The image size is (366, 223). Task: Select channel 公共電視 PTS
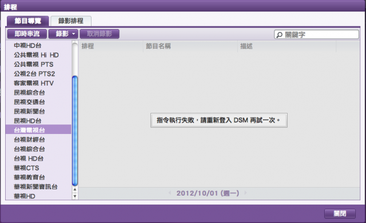pos(38,64)
